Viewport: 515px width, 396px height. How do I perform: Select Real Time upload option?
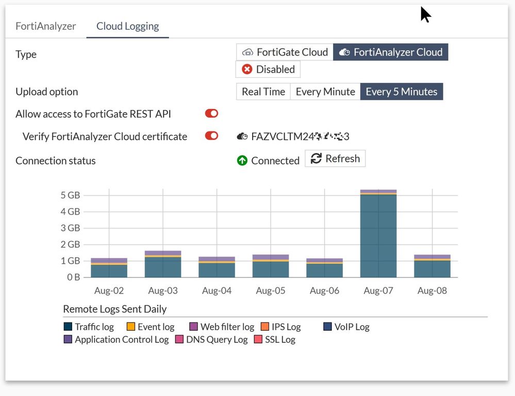[x=263, y=92]
